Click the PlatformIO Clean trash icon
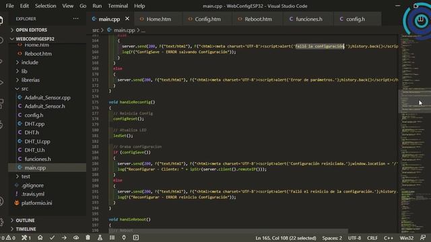The image size is (431, 242). click(x=88, y=237)
